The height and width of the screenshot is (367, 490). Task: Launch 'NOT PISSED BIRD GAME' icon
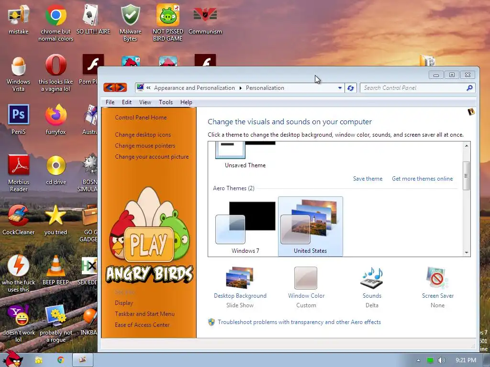pyautogui.click(x=168, y=15)
